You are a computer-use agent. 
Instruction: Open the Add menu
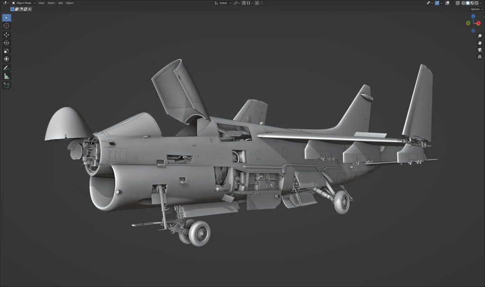(60, 3)
